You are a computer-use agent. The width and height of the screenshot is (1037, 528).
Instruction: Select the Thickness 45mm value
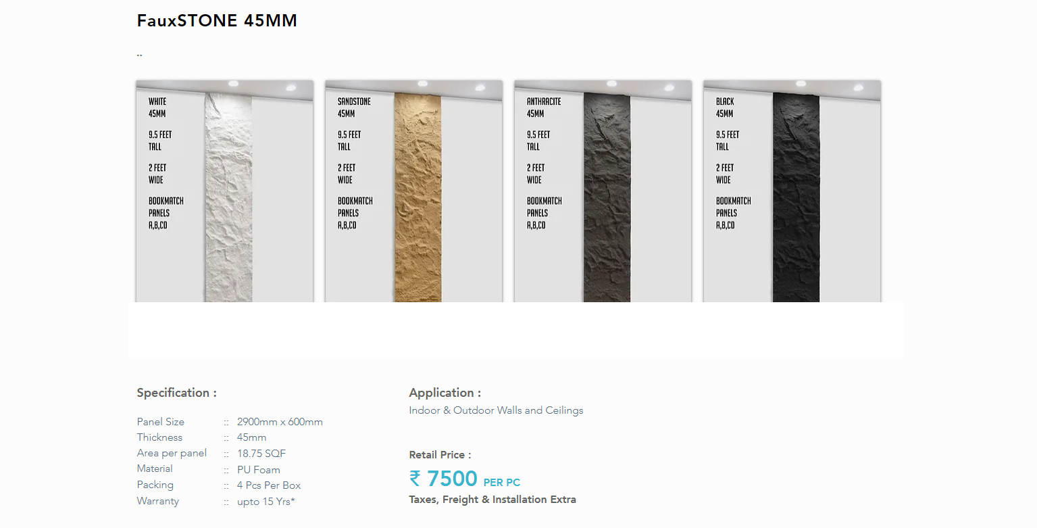click(251, 437)
